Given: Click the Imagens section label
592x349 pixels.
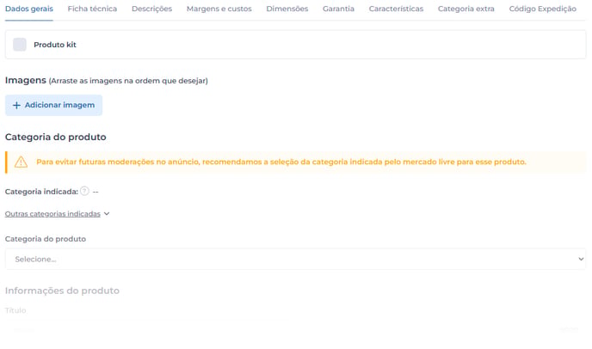Looking at the screenshot, I should (25, 80).
